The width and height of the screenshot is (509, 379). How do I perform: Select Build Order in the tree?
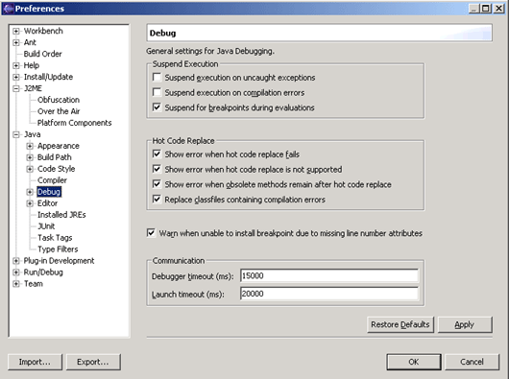pyautogui.click(x=42, y=54)
